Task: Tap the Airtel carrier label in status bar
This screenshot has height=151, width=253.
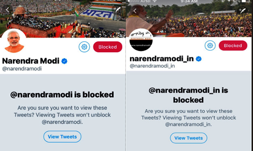Action: tap(145, 1)
